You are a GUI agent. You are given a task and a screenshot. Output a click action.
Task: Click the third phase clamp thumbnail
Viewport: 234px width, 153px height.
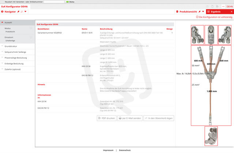pyautogui.click(x=225, y=35)
